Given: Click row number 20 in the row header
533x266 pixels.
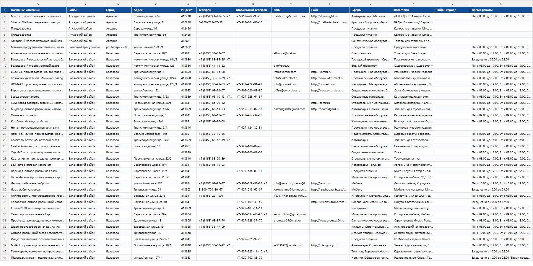Looking at the screenshot, I should coord(5,127).
